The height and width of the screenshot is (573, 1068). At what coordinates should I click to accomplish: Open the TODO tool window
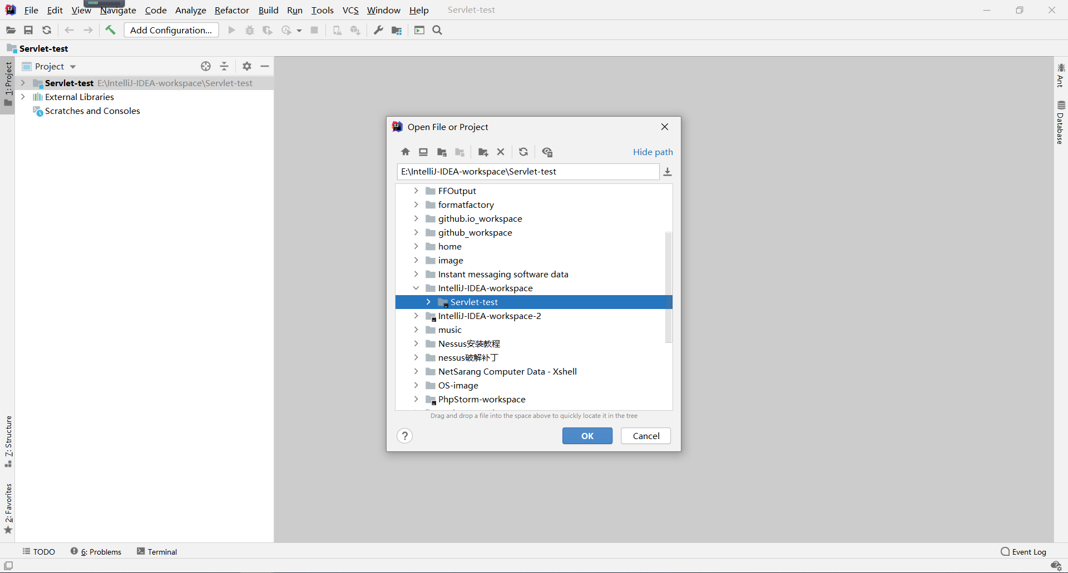39,551
